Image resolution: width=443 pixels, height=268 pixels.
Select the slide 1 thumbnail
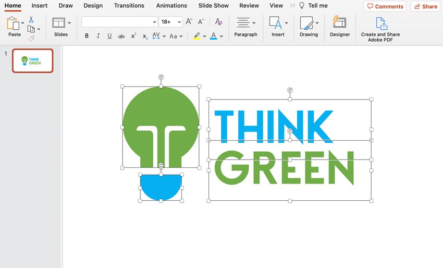[32, 61]
